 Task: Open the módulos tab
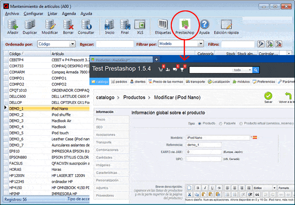(x=241, y=82)
